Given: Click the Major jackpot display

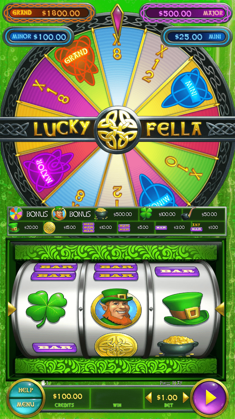Looking at the screenshot, I should (186, 13).
